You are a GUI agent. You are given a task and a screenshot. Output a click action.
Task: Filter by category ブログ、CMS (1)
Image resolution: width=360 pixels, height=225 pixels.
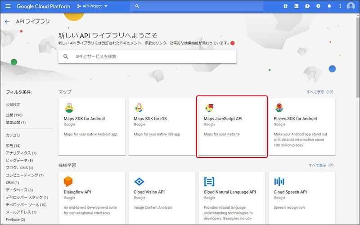click(19, 168)
